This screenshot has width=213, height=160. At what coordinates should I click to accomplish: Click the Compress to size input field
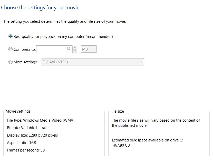[x=54, y=49]
